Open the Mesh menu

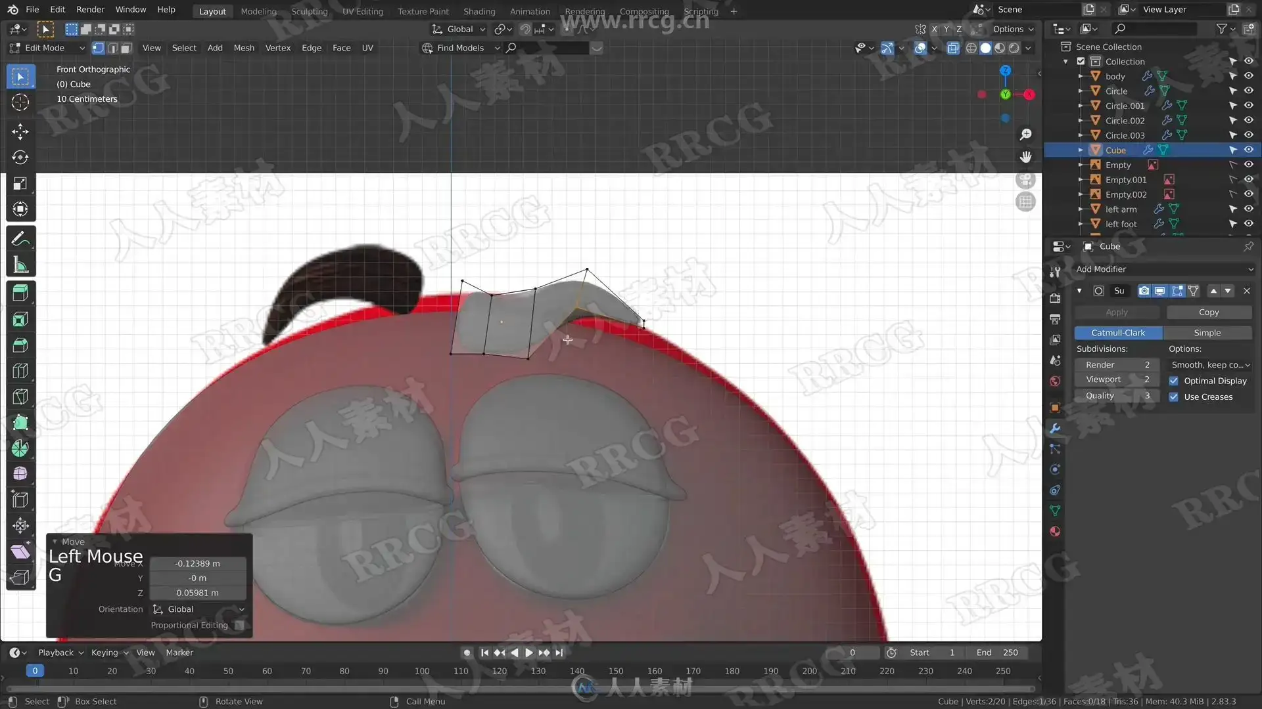(244, 48)
